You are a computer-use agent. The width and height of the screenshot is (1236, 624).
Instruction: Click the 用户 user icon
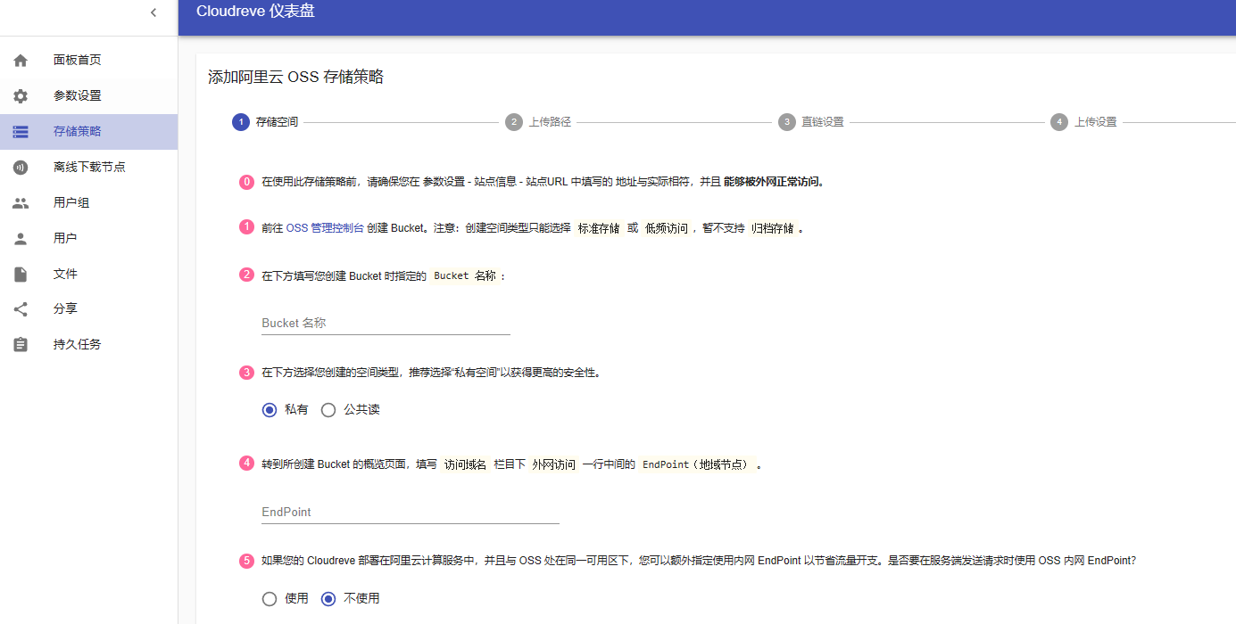20,238
